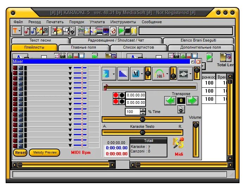
Task: Toggle the black square on the first mixer channel
Action: tap(25, 68)
